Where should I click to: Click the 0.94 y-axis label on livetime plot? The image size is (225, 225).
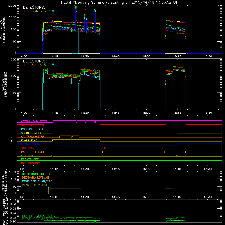pos(13,213)
